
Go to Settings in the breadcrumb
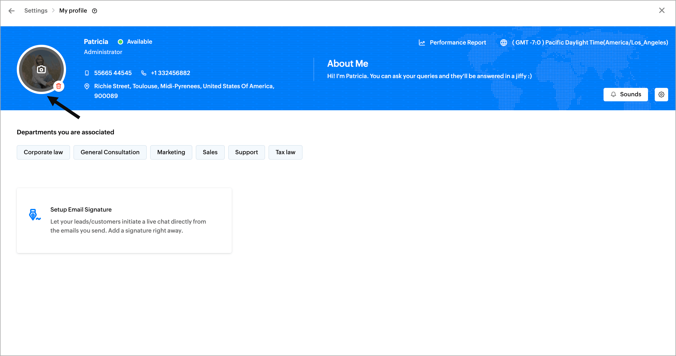36,11
